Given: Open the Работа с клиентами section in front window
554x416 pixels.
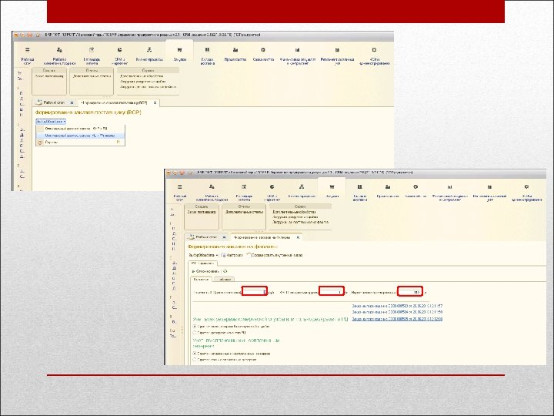Looking at the screenshot, I should tap(212, 193).
